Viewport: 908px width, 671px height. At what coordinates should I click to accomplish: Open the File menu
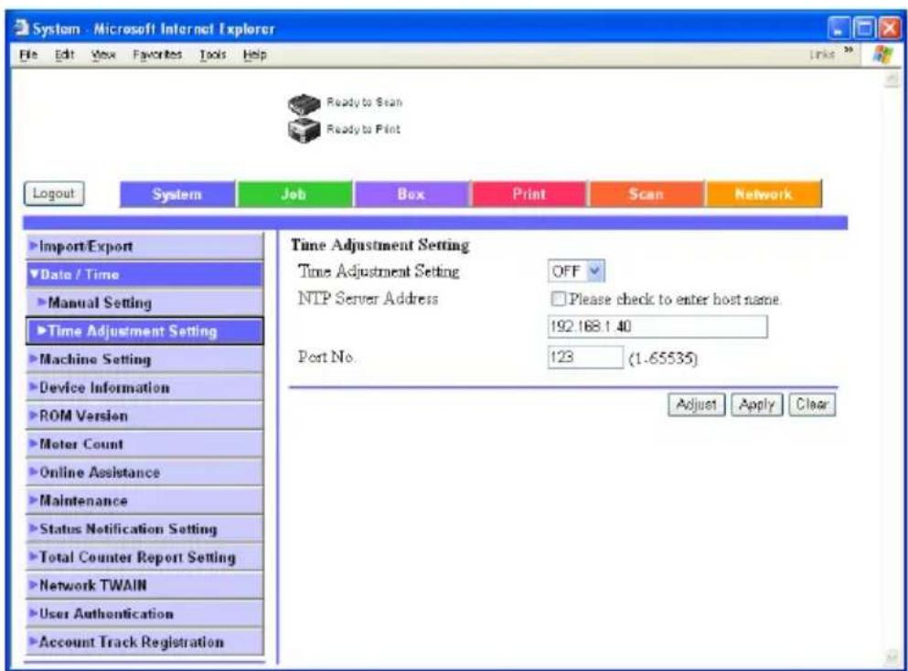(28, 55)
